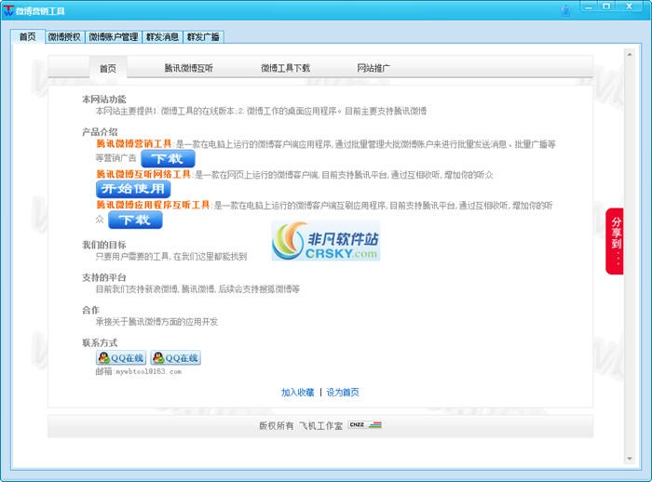
Task: Maximize the 微博营销工具 window
Action: 606,7
